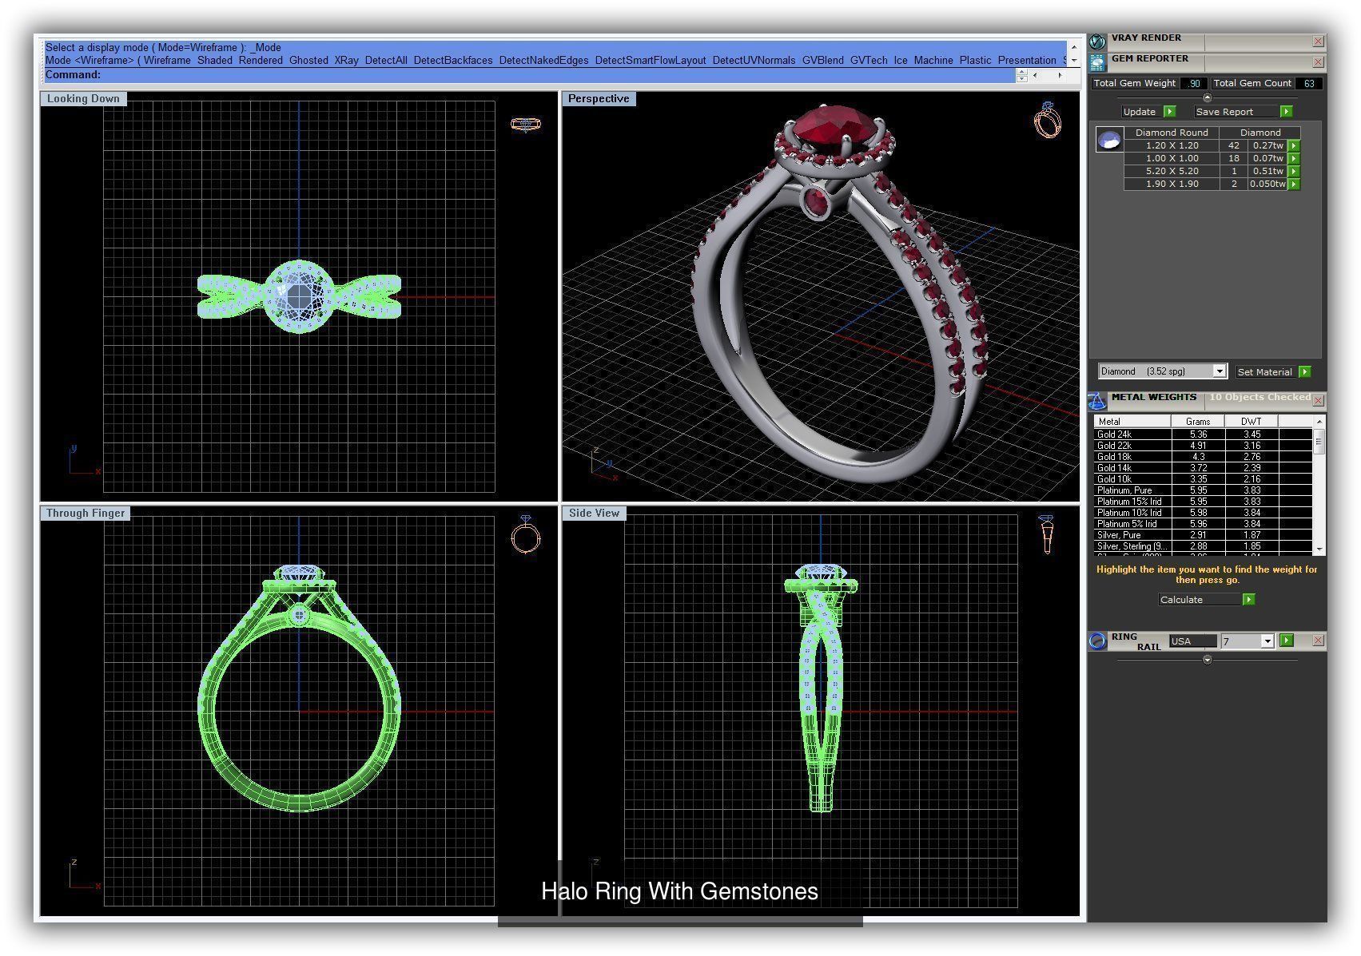Expand the Ring Rail section arrow
Screen dimensions: 1361x956
coord(1208,660)
